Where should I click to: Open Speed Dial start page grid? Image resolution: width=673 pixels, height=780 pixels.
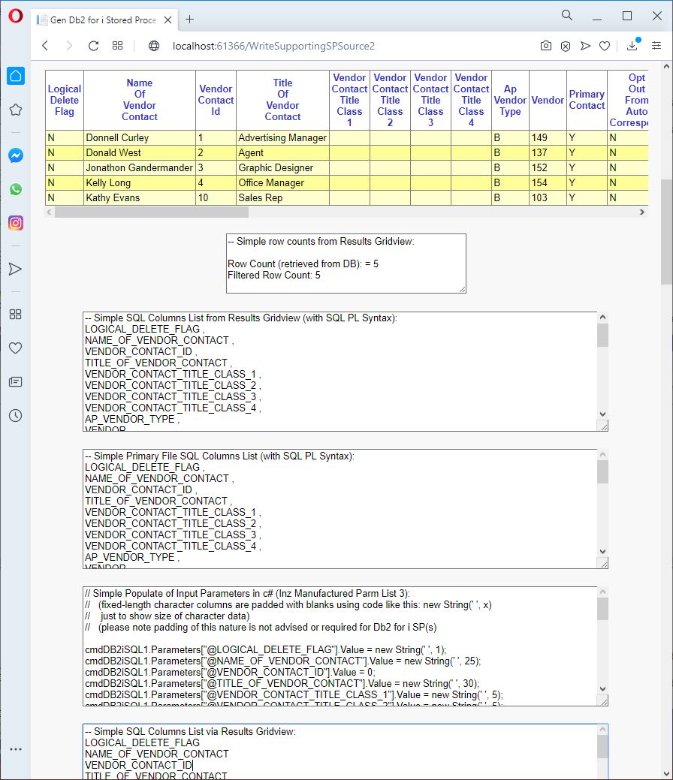pos(117,46)
